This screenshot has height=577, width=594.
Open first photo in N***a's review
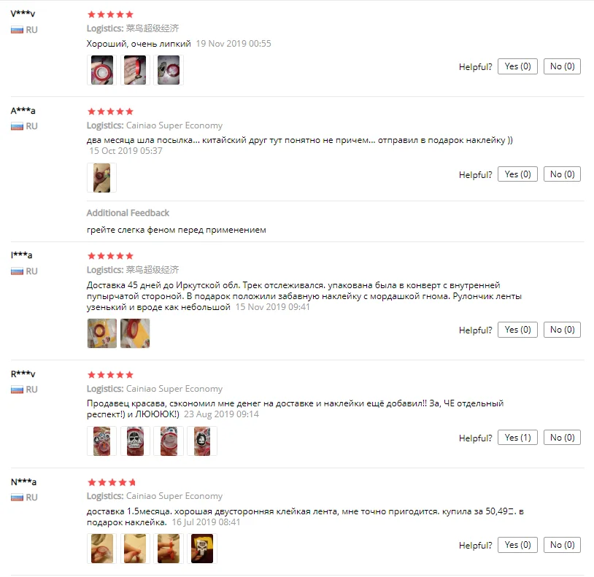click(x=102, y=549)
